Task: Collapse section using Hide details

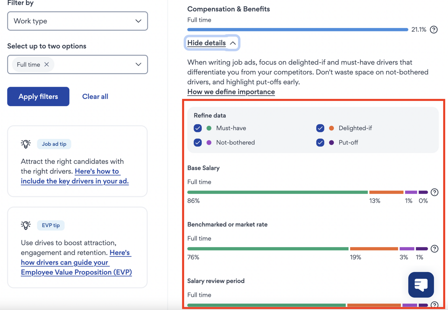Action: click(212, 43)
